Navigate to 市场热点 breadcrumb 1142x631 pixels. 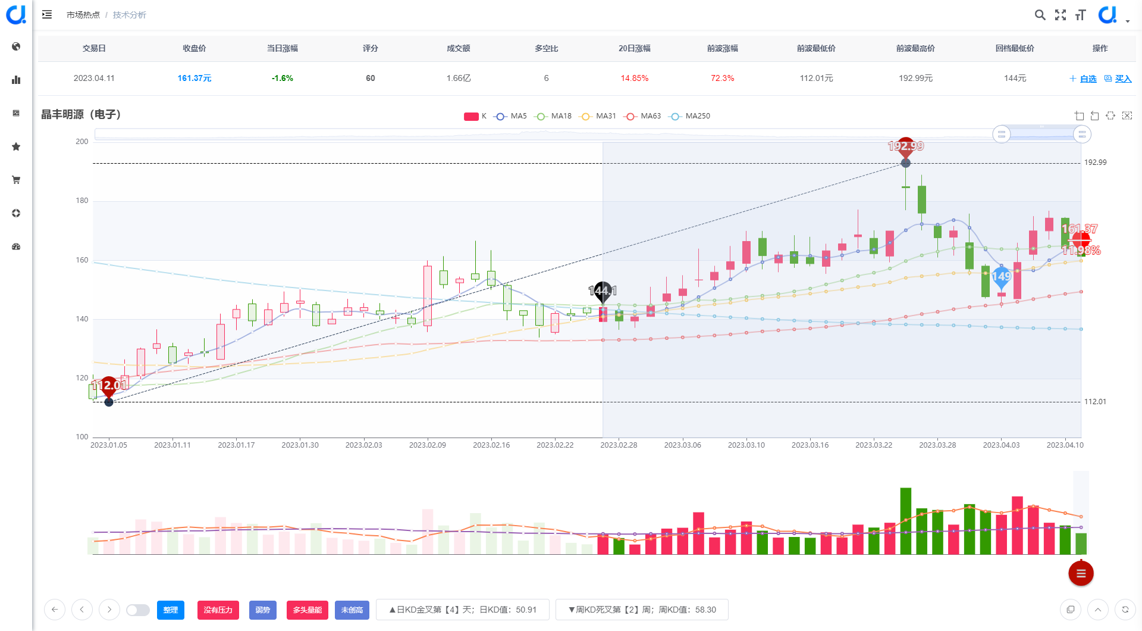point(83,15)
